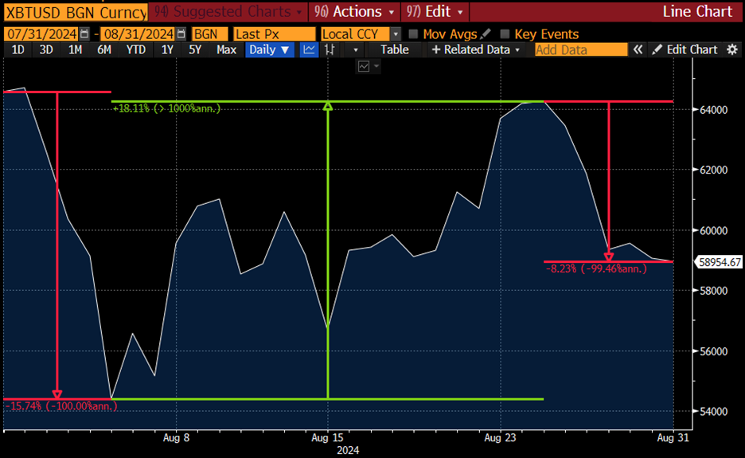
Task: Click the Add Data input field
Action: pyautogui.click(x=581, y=50)
